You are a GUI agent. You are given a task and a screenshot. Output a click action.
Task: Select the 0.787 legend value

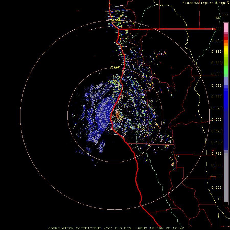click(216, 74)
